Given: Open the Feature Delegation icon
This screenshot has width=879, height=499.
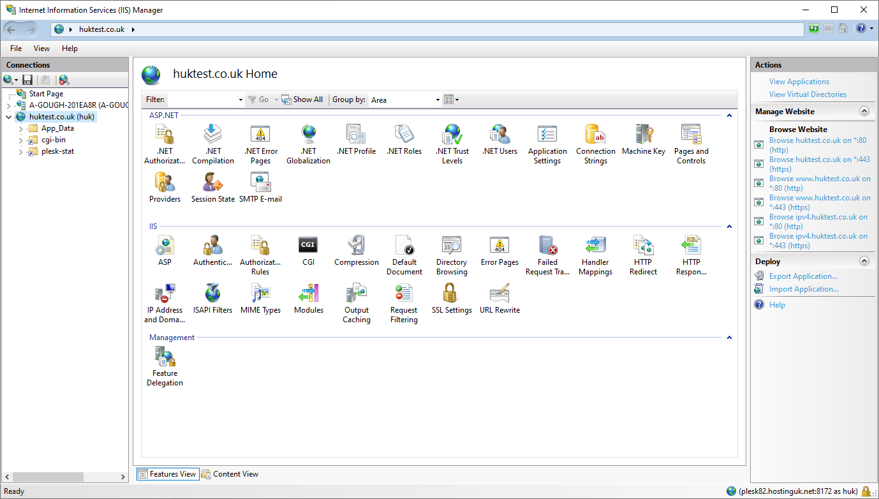Looking at the screenshot, I should 165,366.
